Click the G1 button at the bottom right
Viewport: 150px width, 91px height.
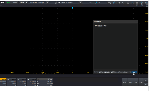click(146, 80)
